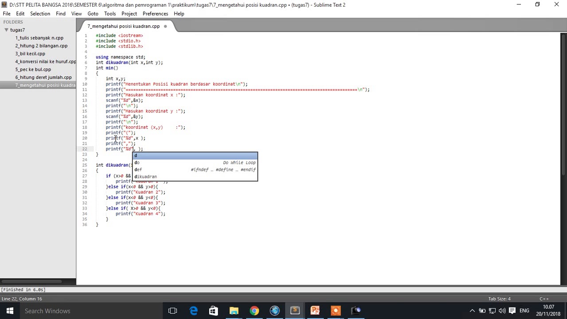Open the Help menu
This screenshot has width=567, height=319.
click(x=179, y=14)
